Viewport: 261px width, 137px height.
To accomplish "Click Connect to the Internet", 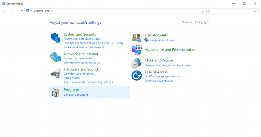I will coord(77,58).
